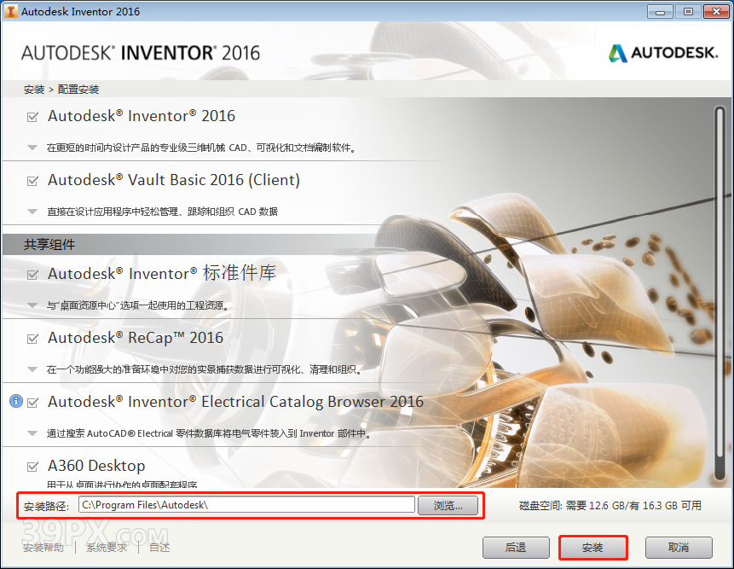Click the 自述 (Readme) link

point(158,548)
